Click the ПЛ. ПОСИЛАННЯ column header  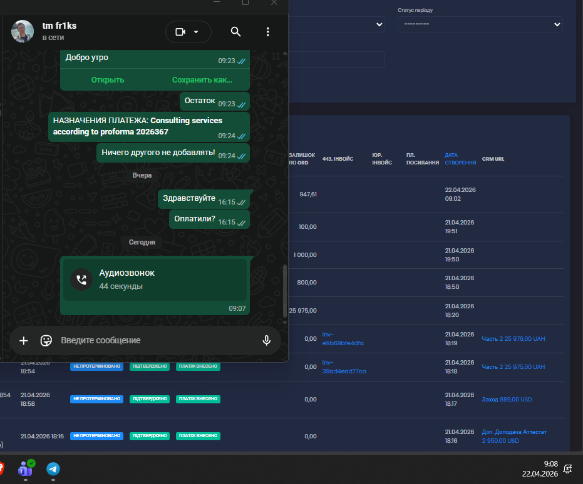click(x=422, y=159)
